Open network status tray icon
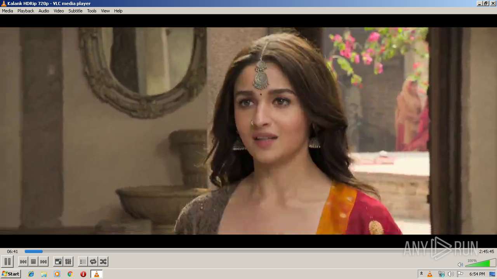The height and width of the screenshot is (279, 497). click(441, 274)
